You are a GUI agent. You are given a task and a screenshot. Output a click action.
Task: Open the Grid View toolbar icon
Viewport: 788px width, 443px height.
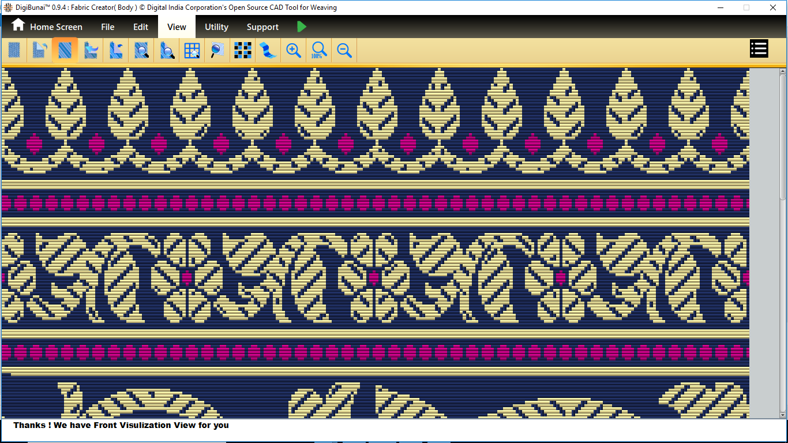[x=192, y=51]
